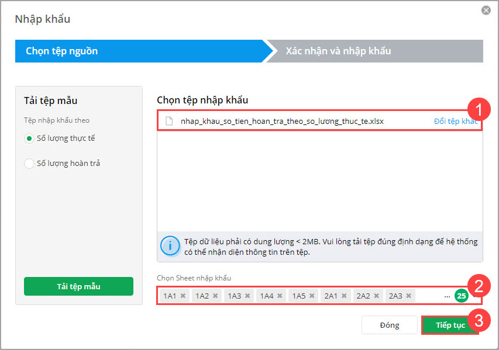Remove the 2A1 sheet tag

[345, 296]
